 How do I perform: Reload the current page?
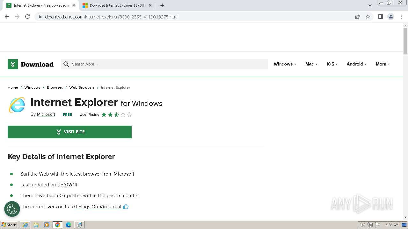coord(27,17)
